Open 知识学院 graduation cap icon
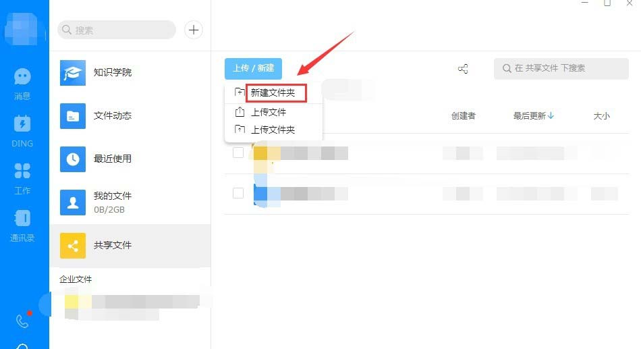Image resolution: width=641 pixels, height=349 pixels. (73, 73)
